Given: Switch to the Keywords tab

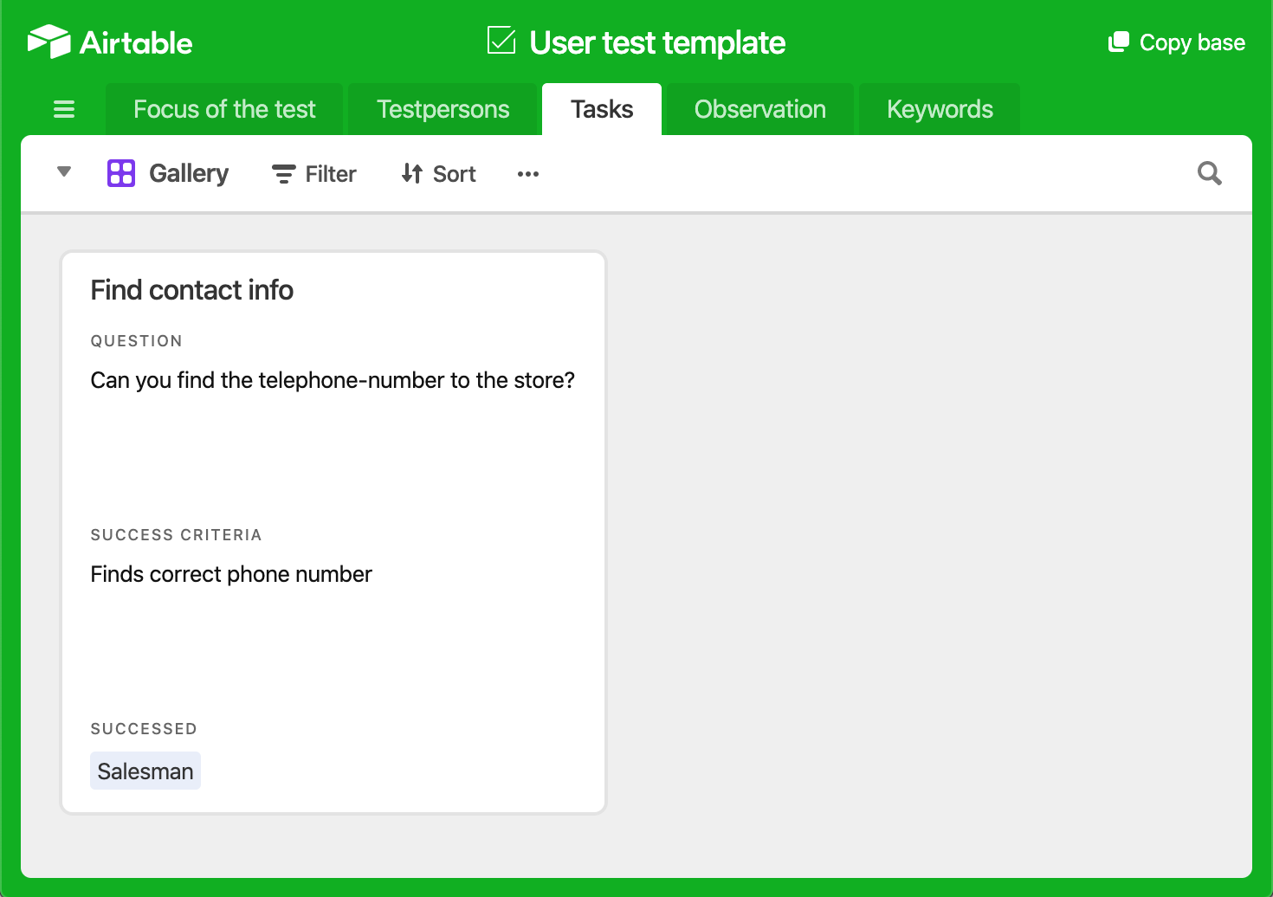Looking at the screenshot, I should (939, 109).
